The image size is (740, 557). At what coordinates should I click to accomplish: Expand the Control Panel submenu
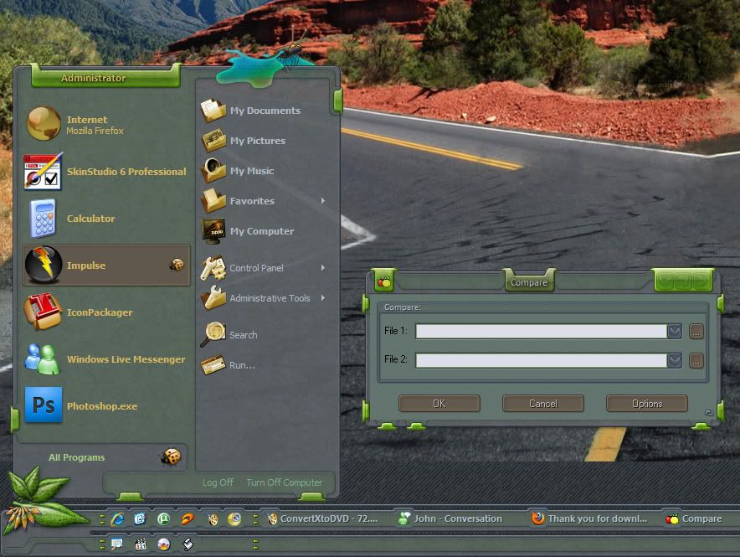coord(264,268)
